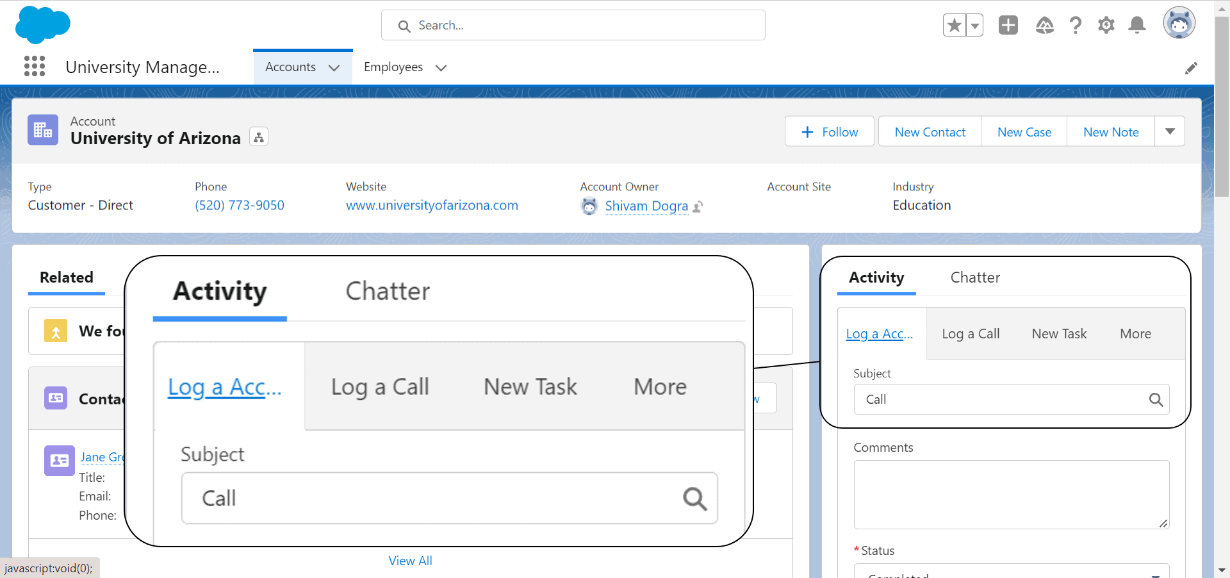Open account owner Shivam Dogra link
1230x578 pixels.
(647, 206)
